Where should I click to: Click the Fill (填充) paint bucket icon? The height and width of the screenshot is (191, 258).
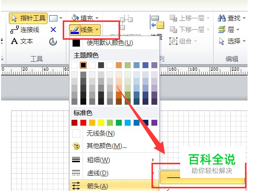pyautogui.click(x=75, y=17)
